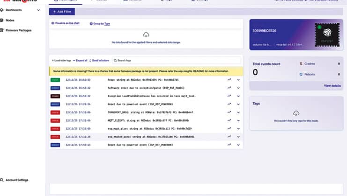This screenshot has height=196, width=347.
Task: Open the graph icon on the 17:29 power-on reset row
Action: (x=229, y=104)
